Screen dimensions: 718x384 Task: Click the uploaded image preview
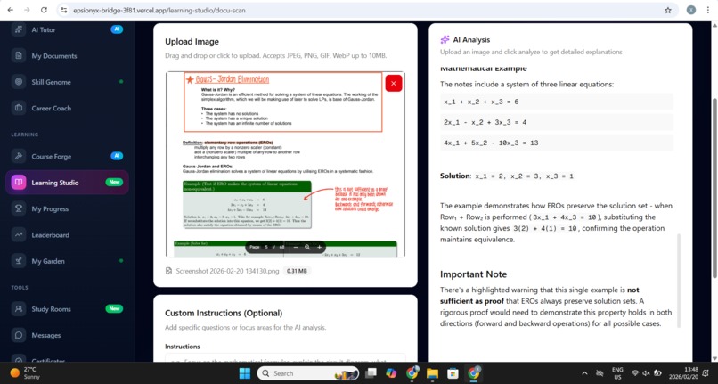285,164
